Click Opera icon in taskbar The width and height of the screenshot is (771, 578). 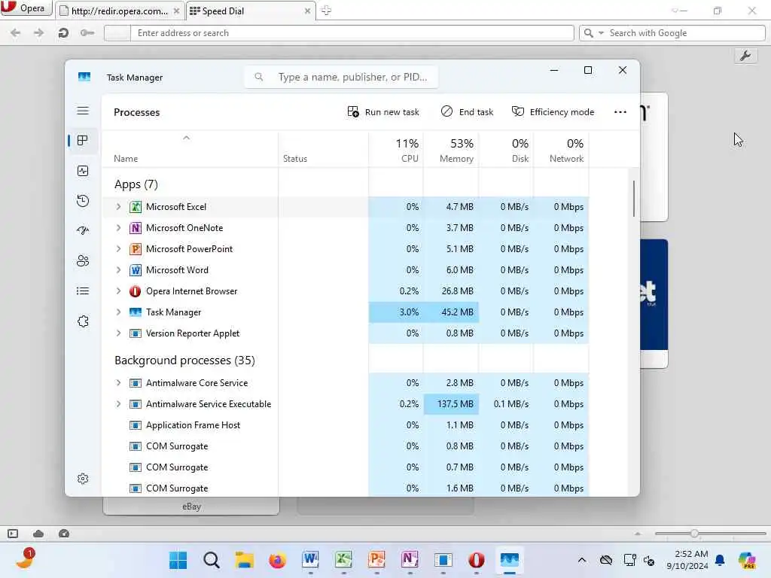tap(476, 559)
